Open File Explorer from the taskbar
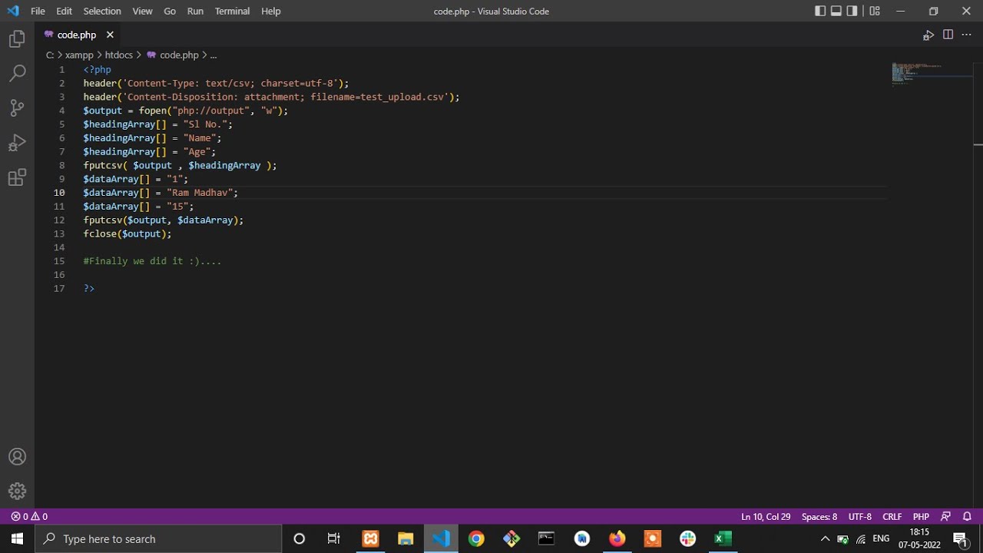983x553 pixels. (405, 538)
